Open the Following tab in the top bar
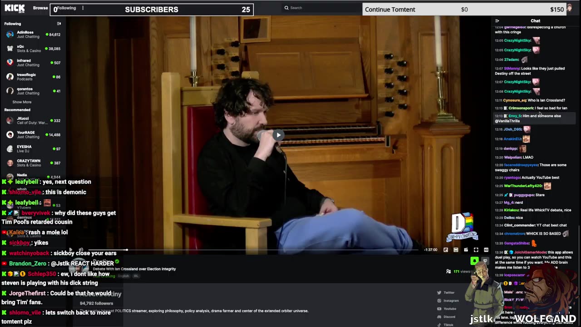 coord(66,8)
